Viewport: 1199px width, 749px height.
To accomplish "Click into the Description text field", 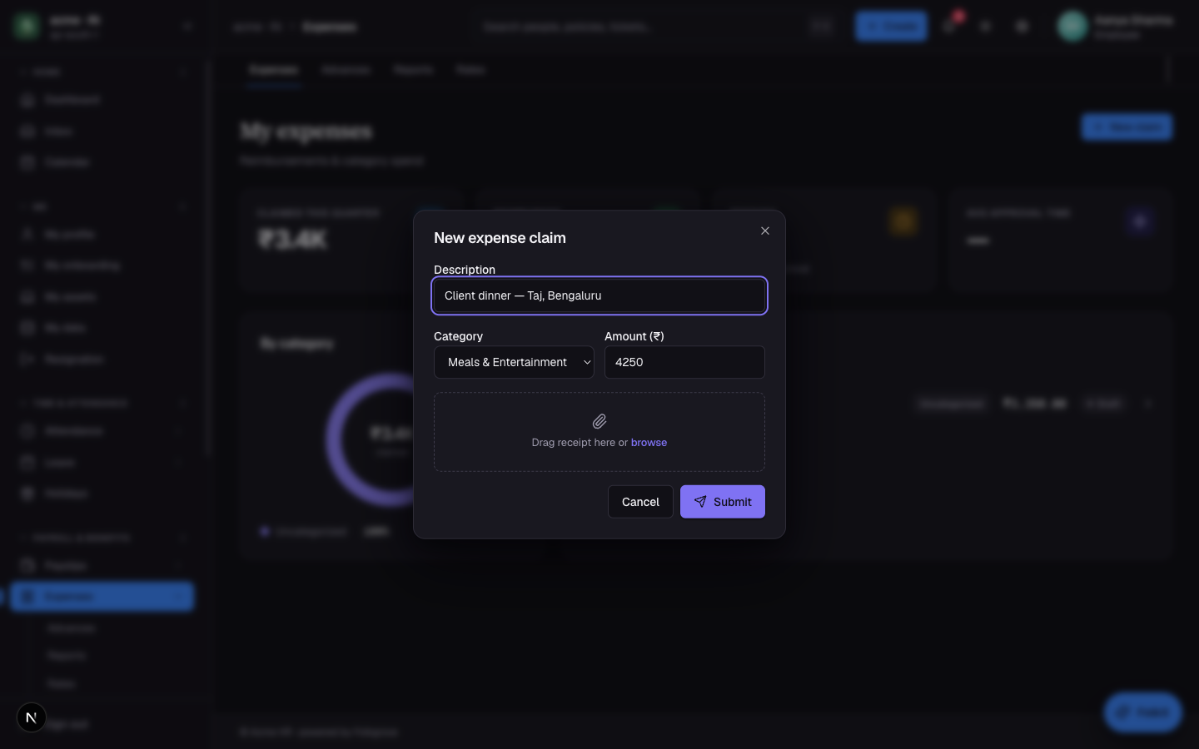I will click(599, 295).
